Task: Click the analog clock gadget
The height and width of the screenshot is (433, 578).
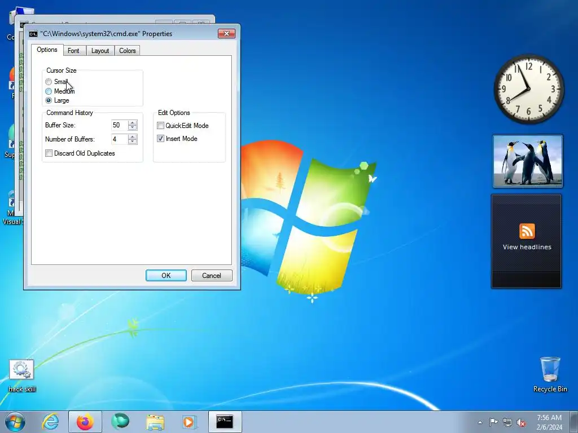Action: [528, 89]
